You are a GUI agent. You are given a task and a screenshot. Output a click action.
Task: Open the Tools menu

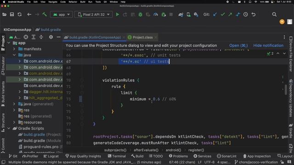click(98, 2)
